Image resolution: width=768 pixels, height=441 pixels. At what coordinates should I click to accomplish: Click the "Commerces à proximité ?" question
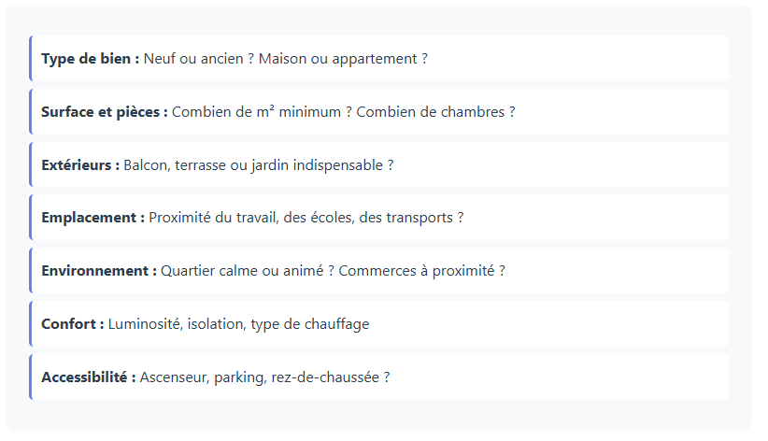421,271
